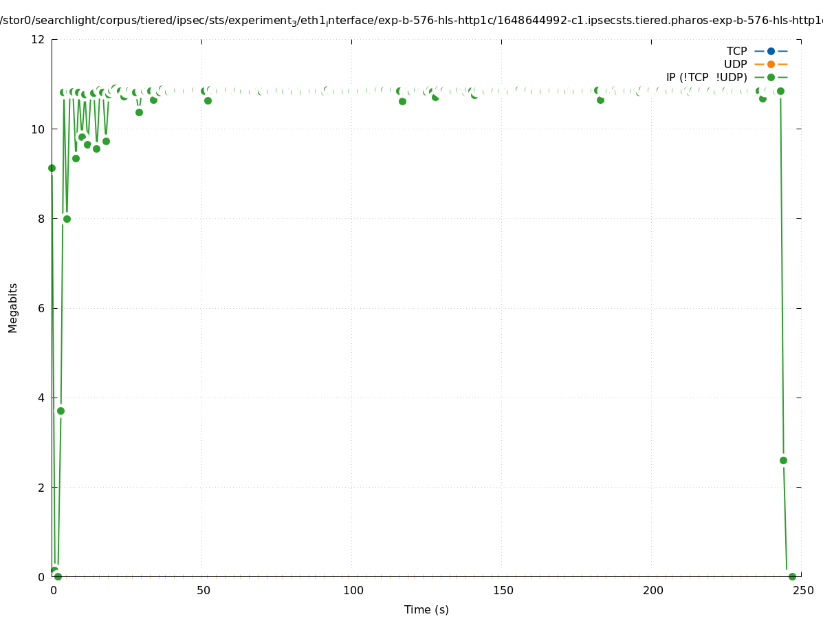Click the first data point near 9 Megabits
This screenshot has height=619, width=823.
[x=52, y=168]
